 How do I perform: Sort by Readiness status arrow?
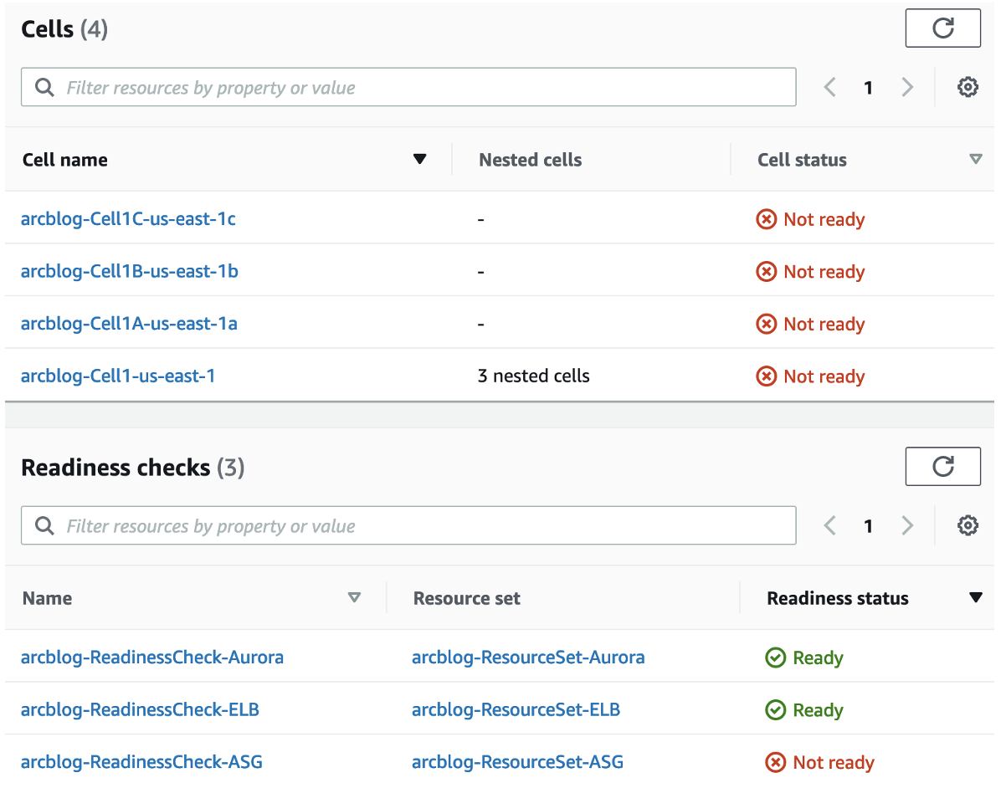click(x=975, y=597)
